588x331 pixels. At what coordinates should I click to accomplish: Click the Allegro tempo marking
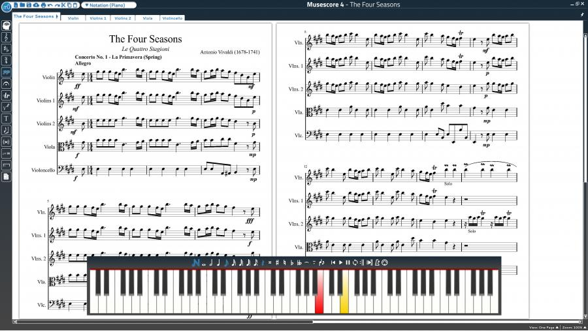(83, 63)
